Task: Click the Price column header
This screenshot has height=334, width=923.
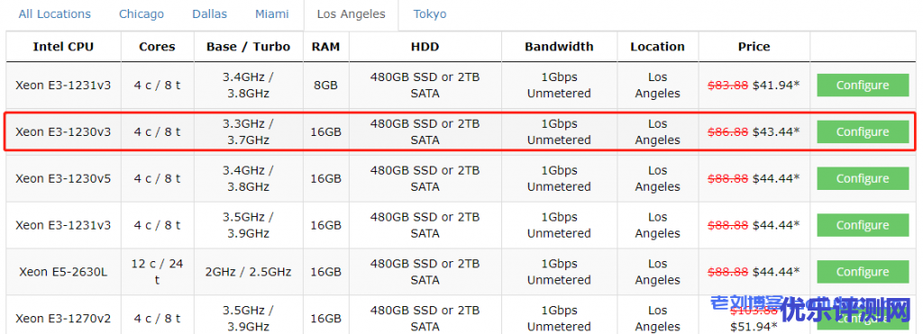Action: pos(754,47)
